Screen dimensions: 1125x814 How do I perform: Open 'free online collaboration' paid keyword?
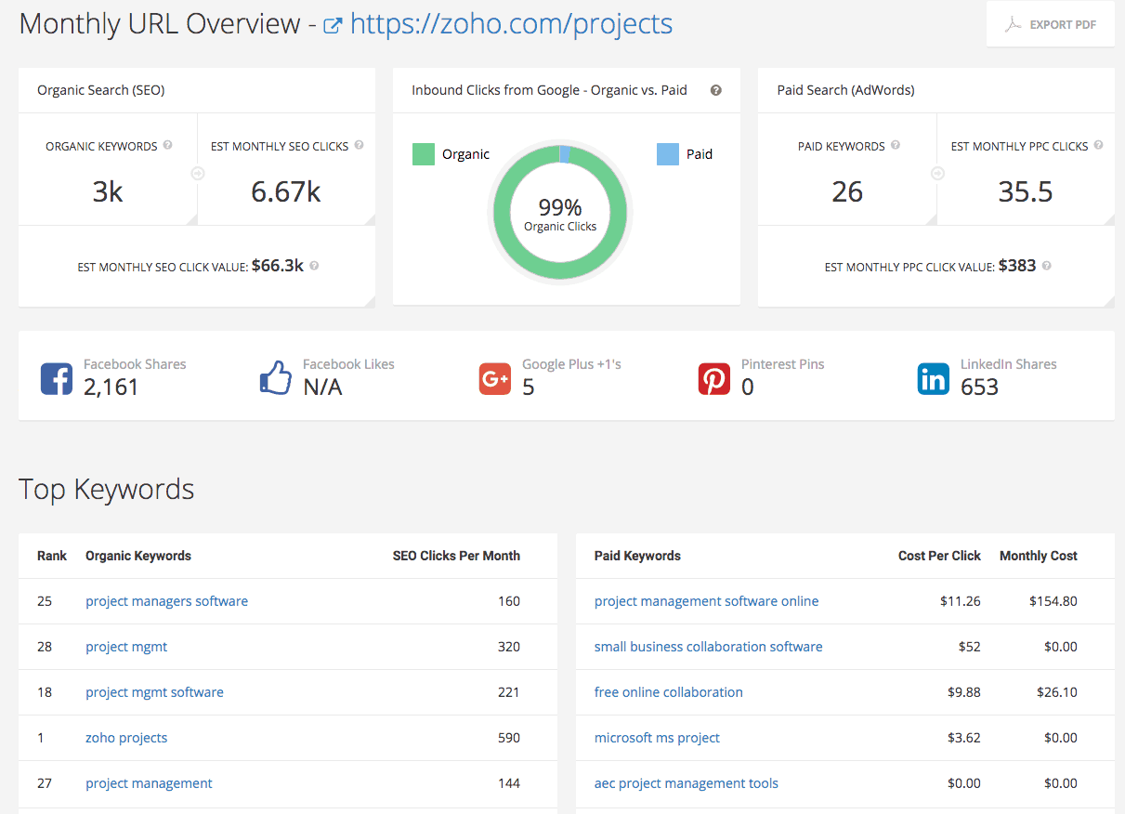click(x=669, y=692)
